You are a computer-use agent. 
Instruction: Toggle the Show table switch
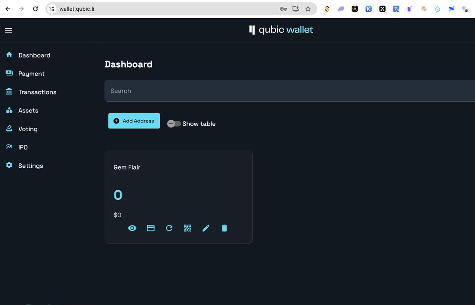pos(174,124)
